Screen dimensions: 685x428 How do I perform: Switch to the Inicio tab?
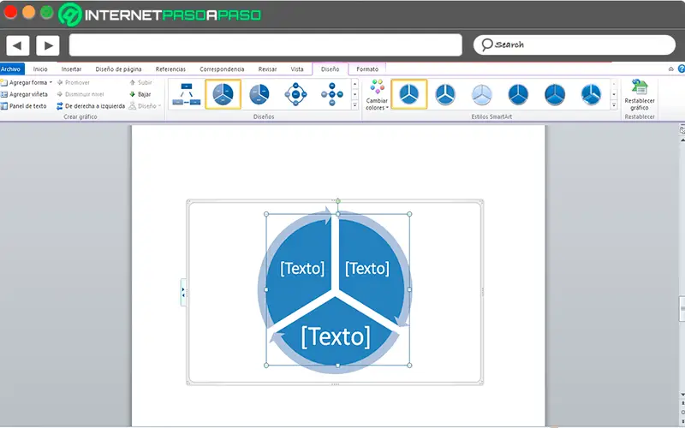pos(40,69)
